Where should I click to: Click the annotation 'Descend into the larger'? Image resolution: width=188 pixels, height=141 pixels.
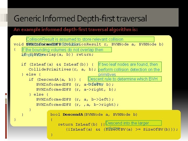[134, 123]
